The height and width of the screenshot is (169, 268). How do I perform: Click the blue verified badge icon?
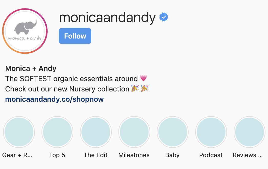tap(164, 17)
